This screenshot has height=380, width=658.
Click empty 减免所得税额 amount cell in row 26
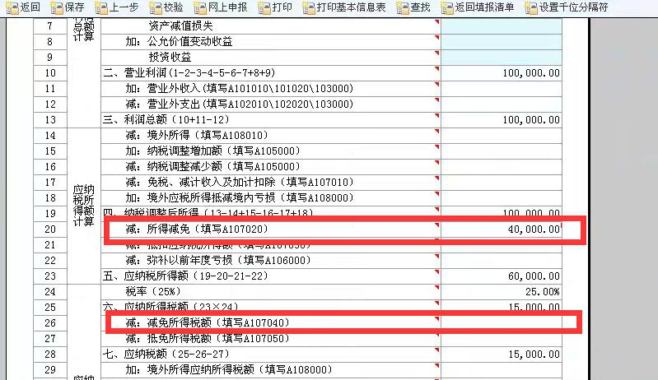[502, 323]
